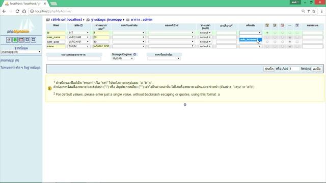Open not null dropdown for id row
This screenshot has height=183, width=326.
(205, 33)
